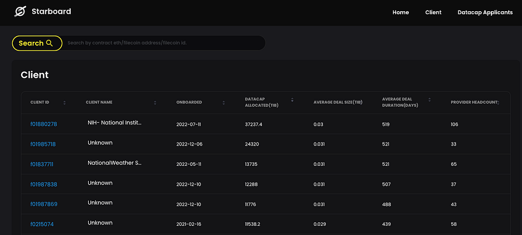Click provider headcount 43

(453, 204)
